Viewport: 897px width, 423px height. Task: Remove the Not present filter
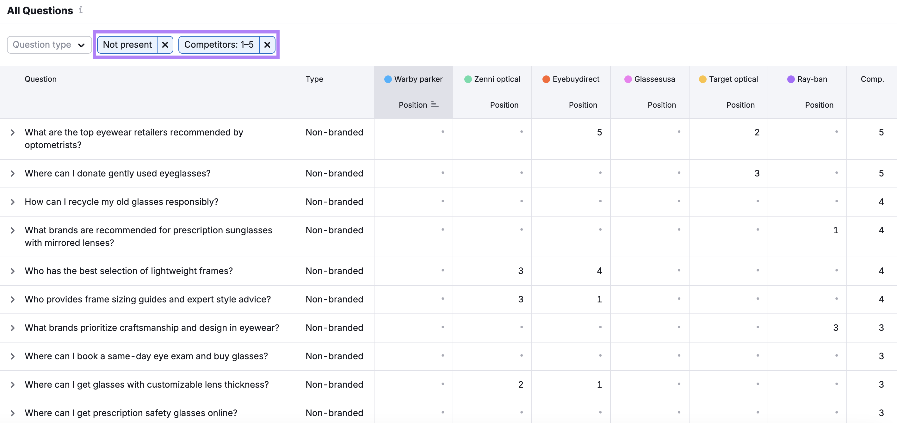coord(165,45)
